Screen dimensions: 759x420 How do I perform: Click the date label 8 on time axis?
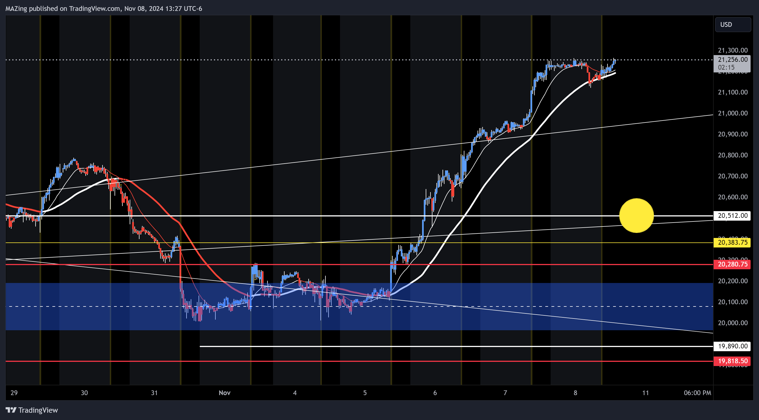point(575,393)
